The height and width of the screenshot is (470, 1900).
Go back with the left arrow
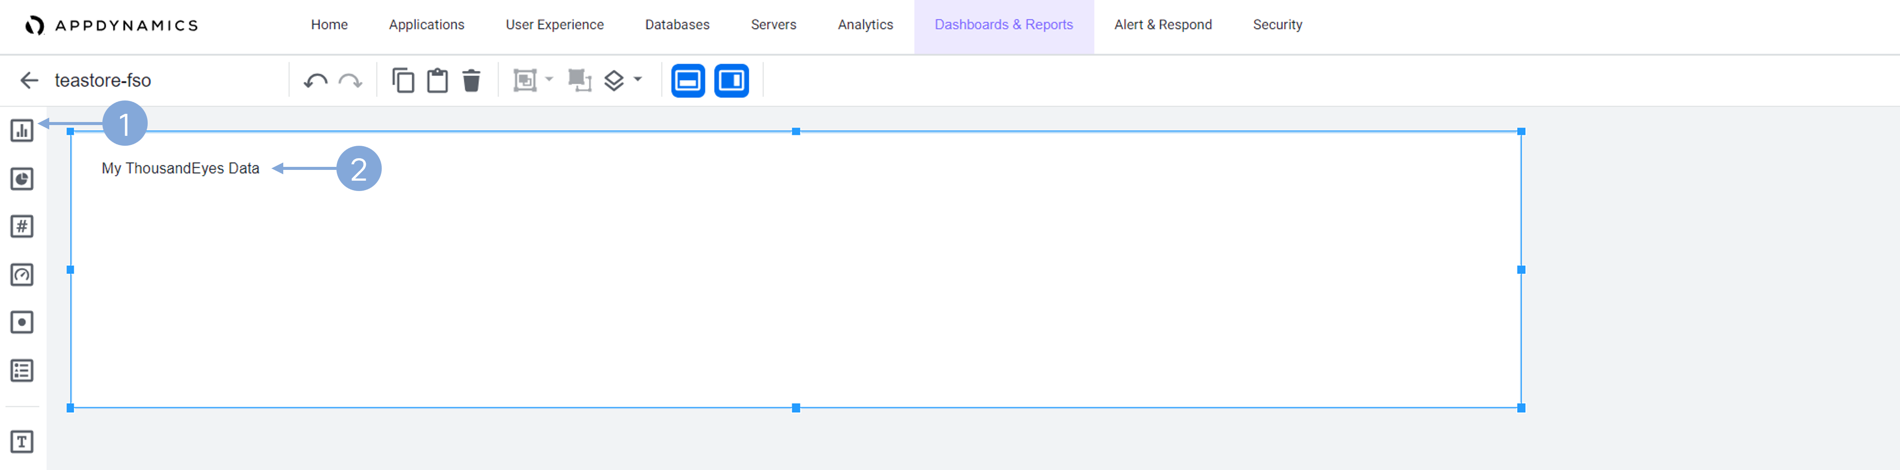click(x=29, y=80)
